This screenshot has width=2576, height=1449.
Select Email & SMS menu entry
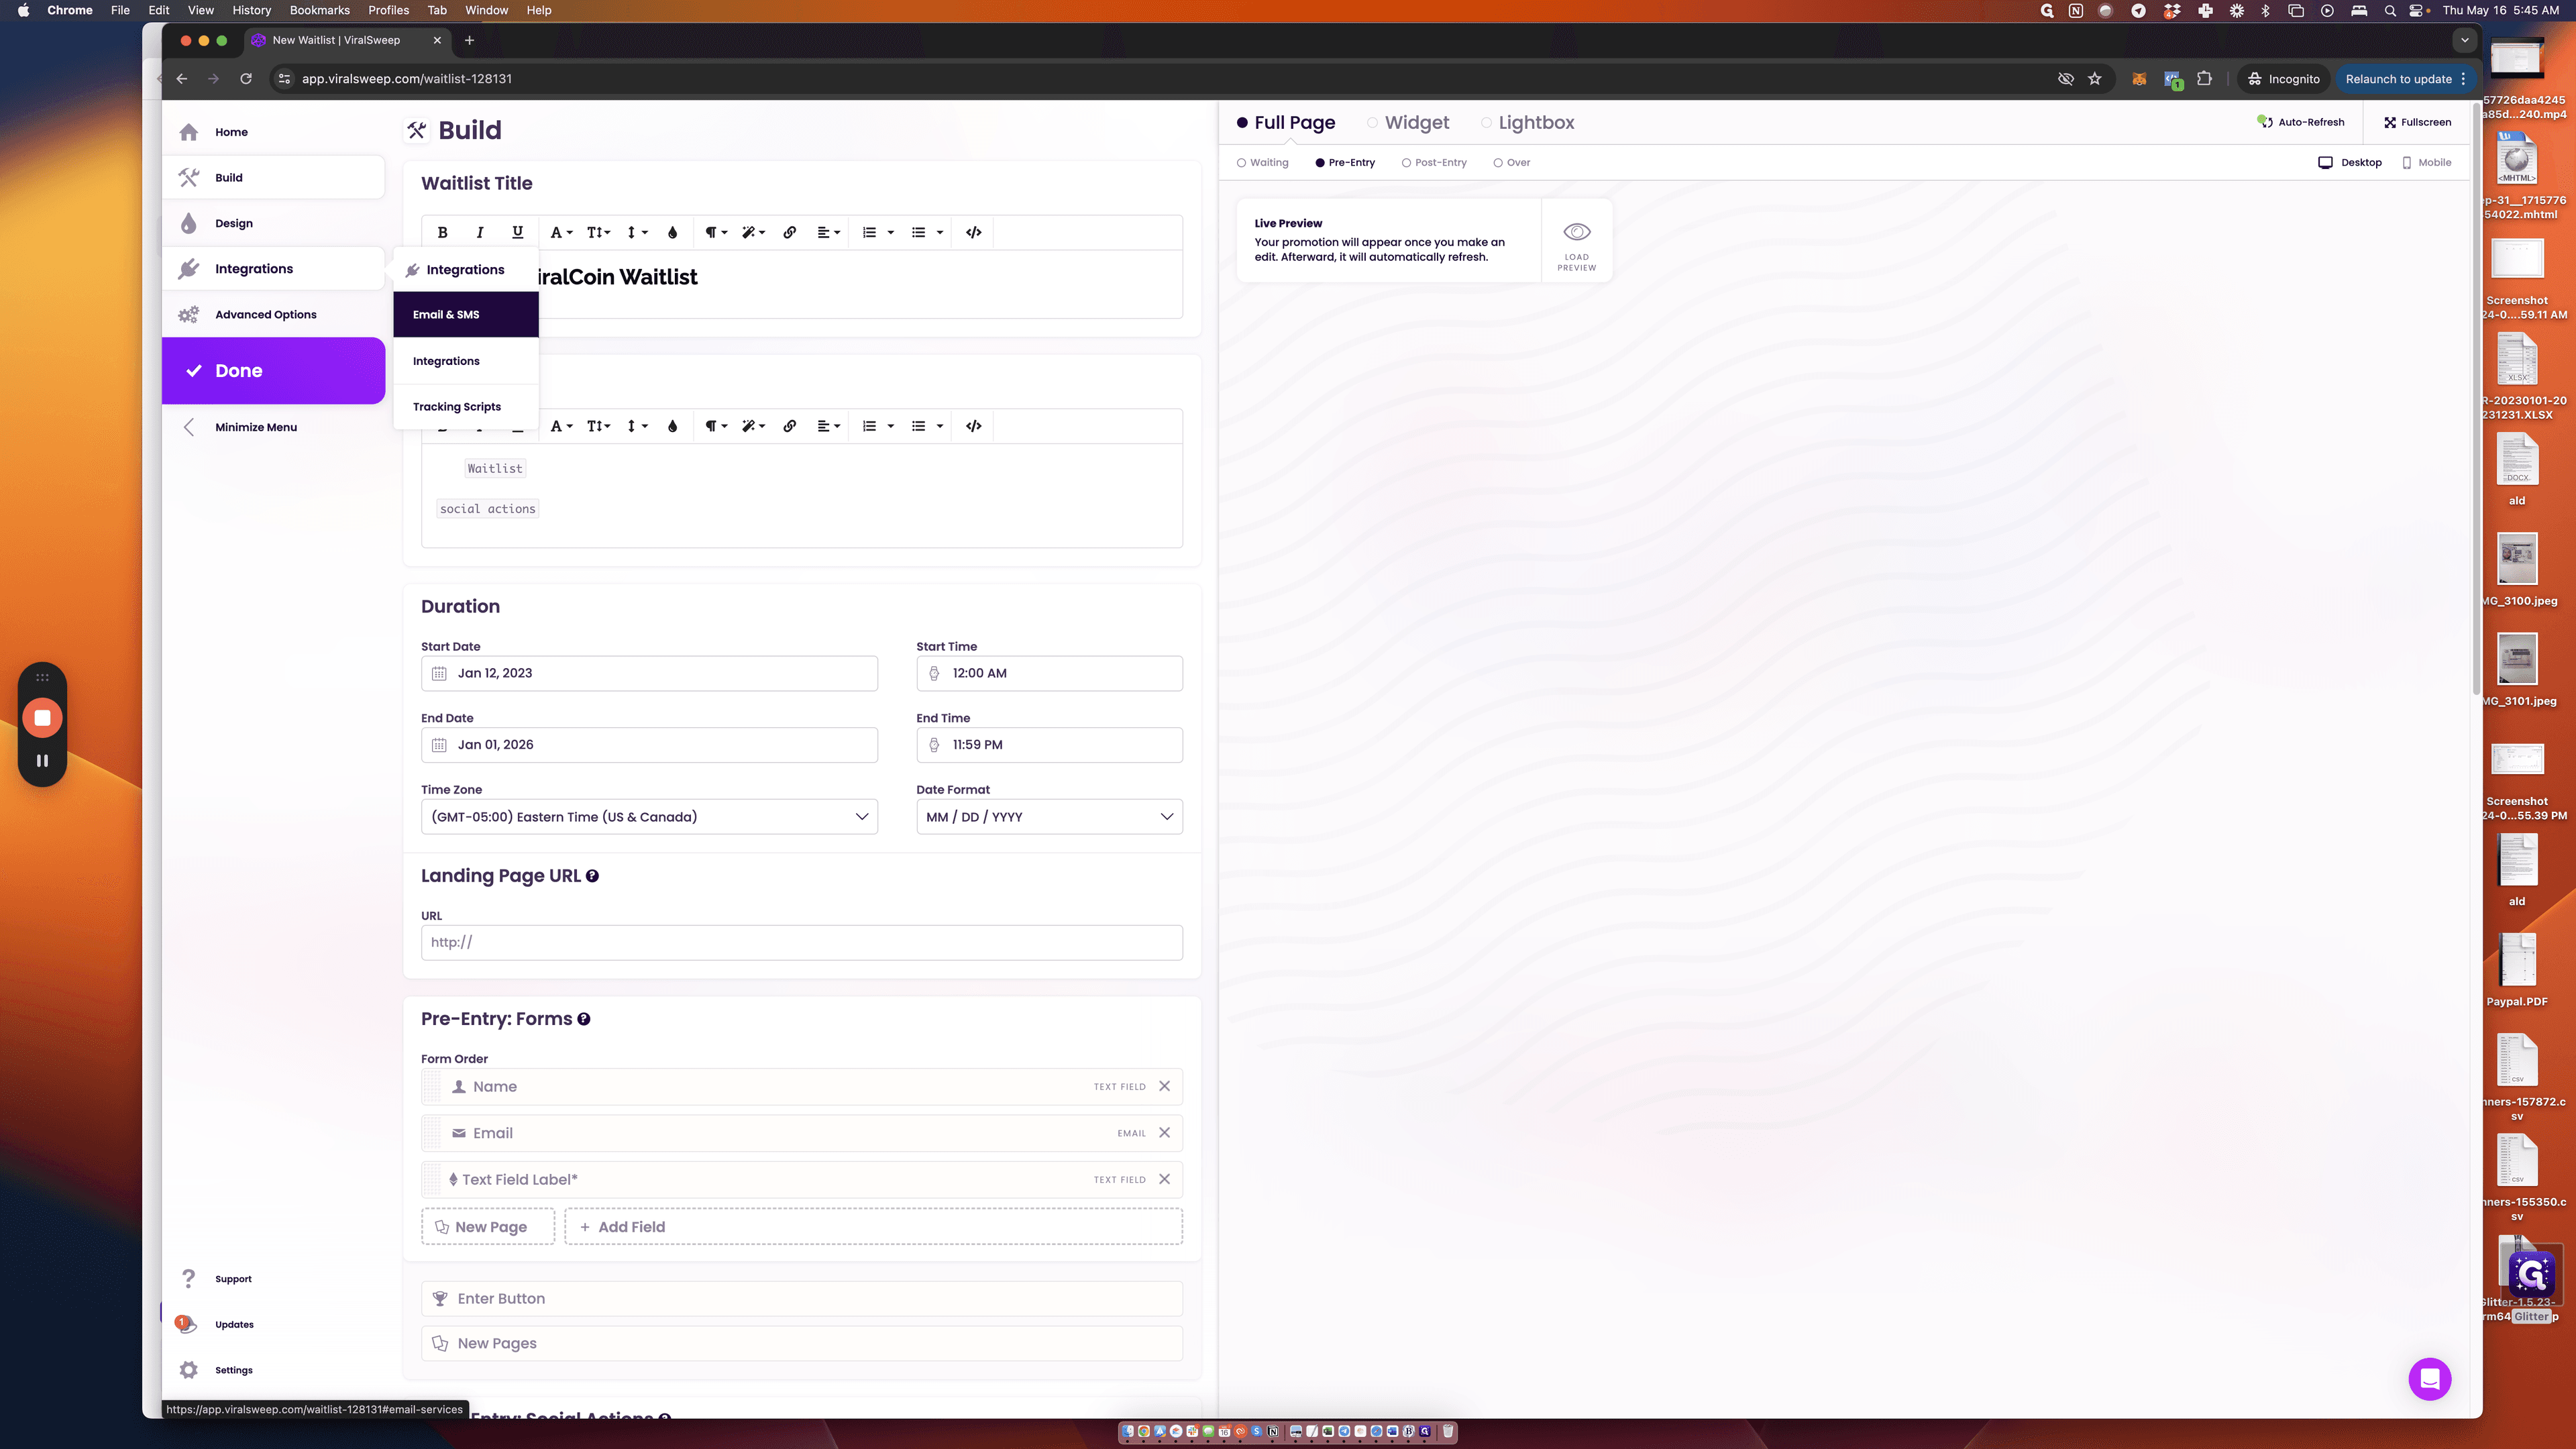coord(466,314)
